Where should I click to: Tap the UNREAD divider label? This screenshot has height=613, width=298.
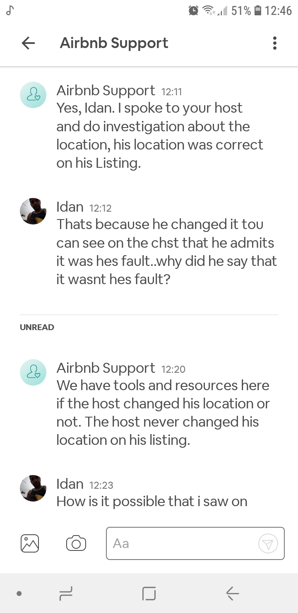[x=37, y=327]
